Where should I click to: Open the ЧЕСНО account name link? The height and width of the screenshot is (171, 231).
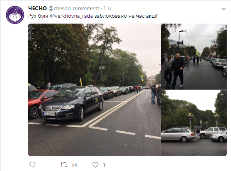coord(37,8)
